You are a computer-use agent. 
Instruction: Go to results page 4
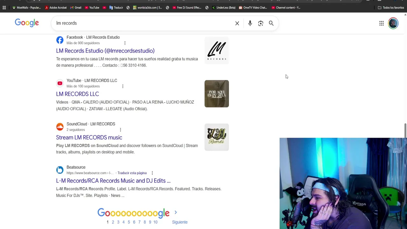click(x=123, y=222)
